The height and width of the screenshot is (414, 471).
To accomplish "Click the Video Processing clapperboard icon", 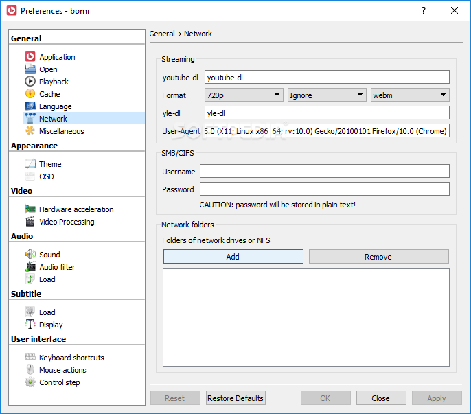I will point(30,222).
